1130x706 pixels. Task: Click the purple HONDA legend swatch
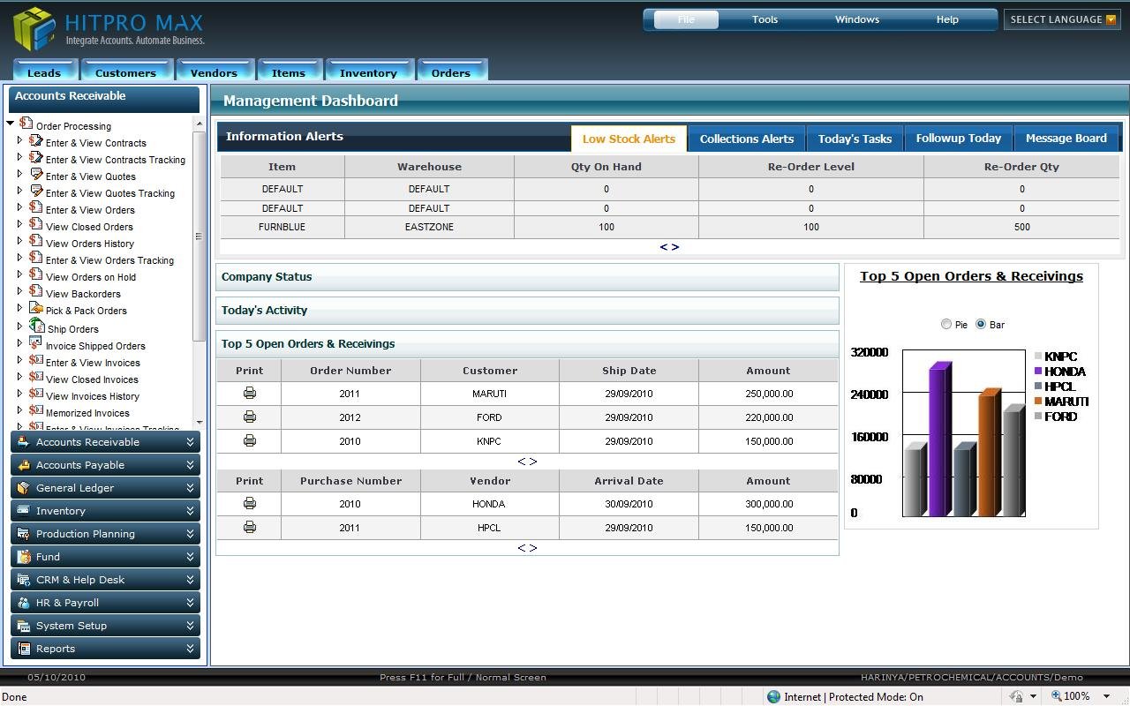click(x=1038, y=372)
